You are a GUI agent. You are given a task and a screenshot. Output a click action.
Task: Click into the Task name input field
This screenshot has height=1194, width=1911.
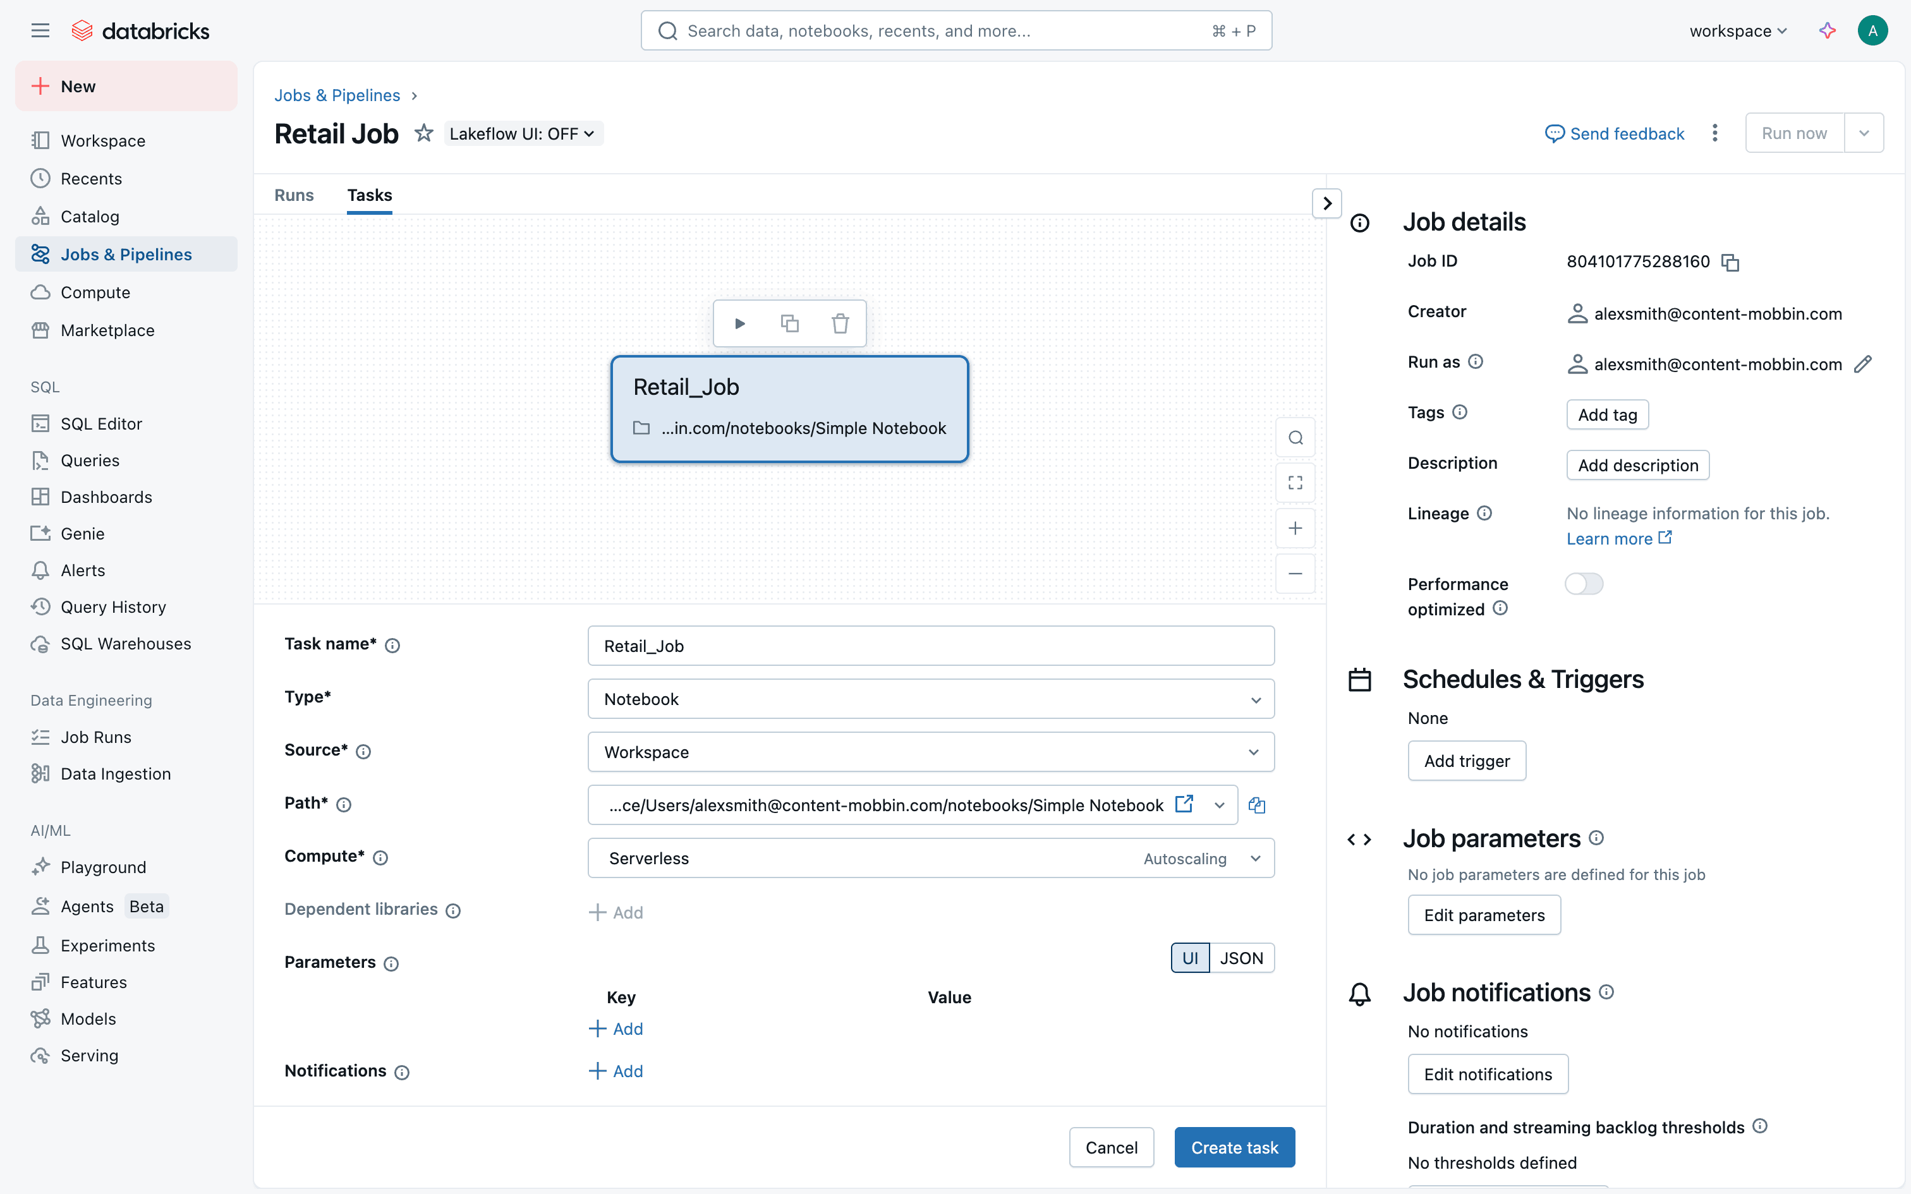tap(930, 646)
